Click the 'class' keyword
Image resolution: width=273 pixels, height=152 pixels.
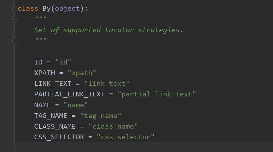(28, 9)
